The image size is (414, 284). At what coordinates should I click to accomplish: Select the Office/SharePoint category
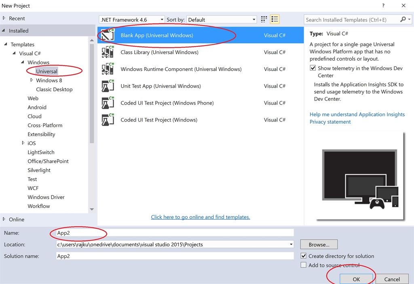click(48, 161)
